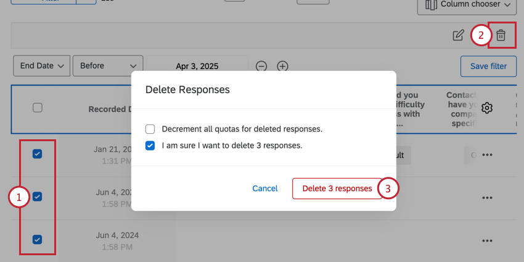Expand the End Date filter dropdown
This screenshot has width=524, height=262.
coord(42,66)
